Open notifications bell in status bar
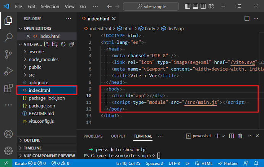Viewport: 264px width, 167px height. click(256, 163)
